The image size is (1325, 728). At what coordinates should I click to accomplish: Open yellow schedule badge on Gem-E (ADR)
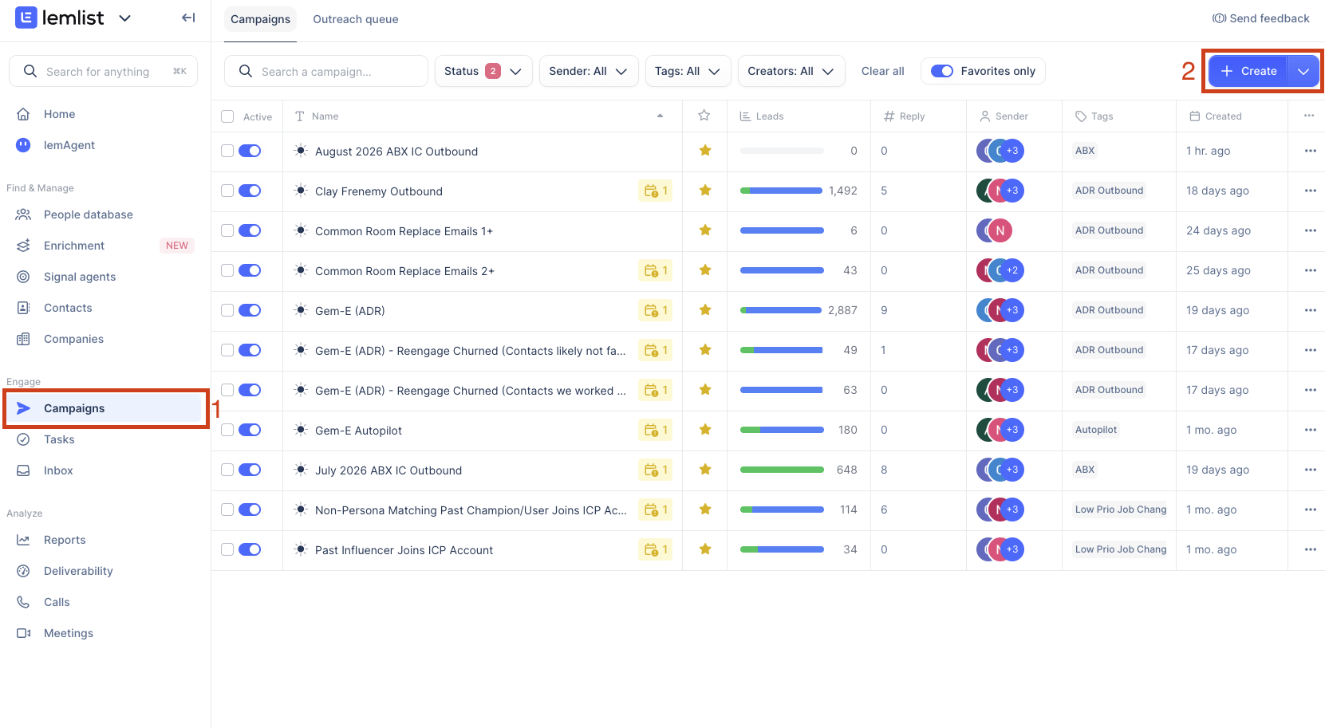point(656,310)
